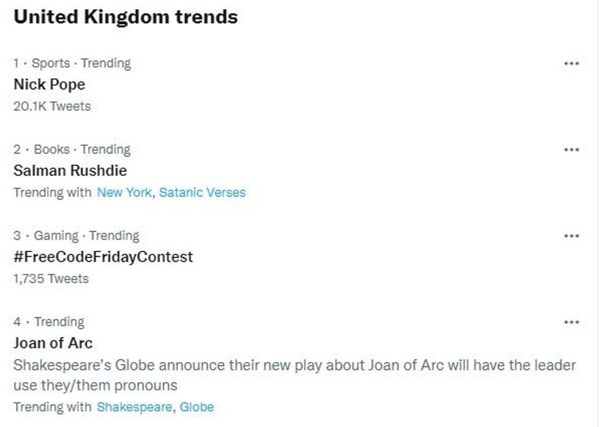Screen dimensions: 600x427
Task: Click the 20.1K Tweets count
Action: [x=52, y=106]
